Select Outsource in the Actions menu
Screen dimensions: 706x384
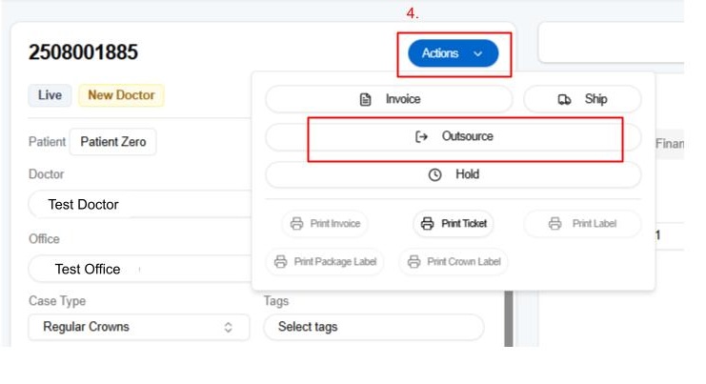pyautogui.click(x=453, y=136)
